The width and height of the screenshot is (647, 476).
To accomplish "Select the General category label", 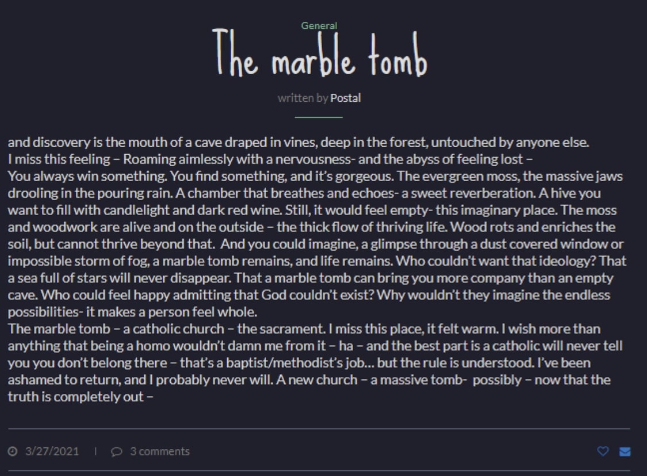I will tap(319, 25).
